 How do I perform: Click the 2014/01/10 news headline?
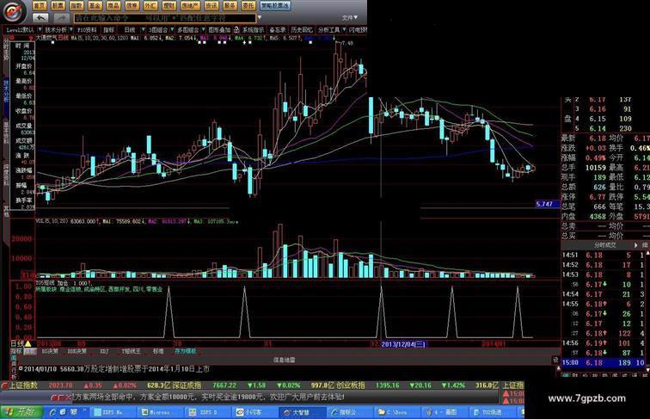point(117,369)
